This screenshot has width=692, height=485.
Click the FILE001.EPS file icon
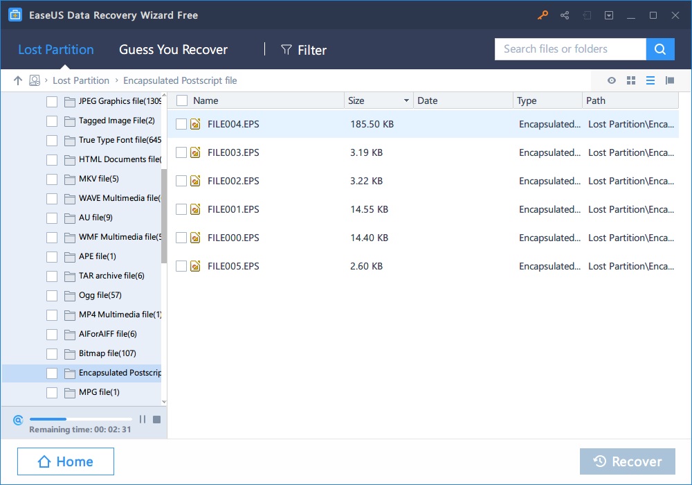point(195,209)
